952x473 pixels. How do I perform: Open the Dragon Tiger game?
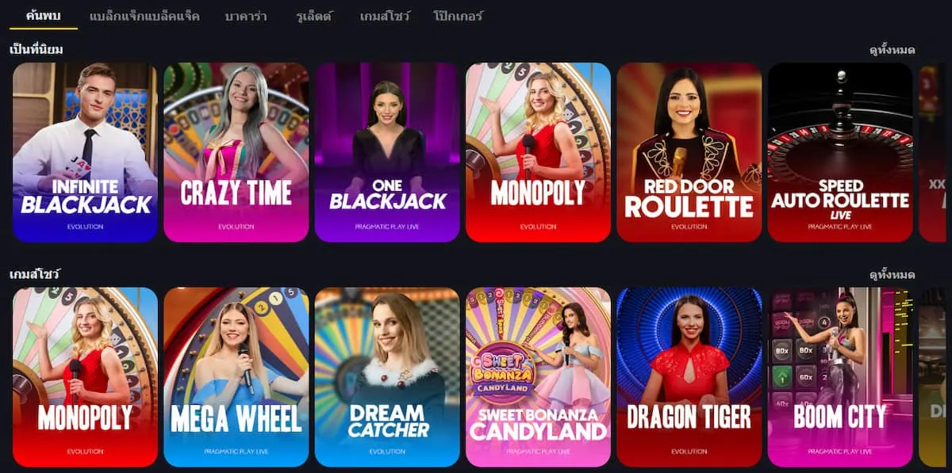click(689, 377)
